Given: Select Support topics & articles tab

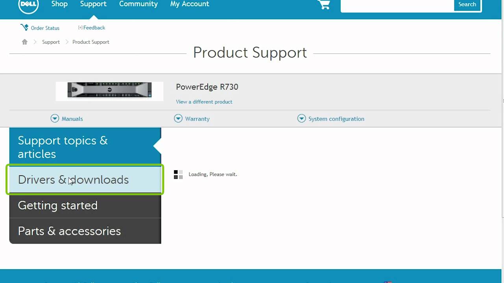Looking at the screenshot, I should (85, 147).
